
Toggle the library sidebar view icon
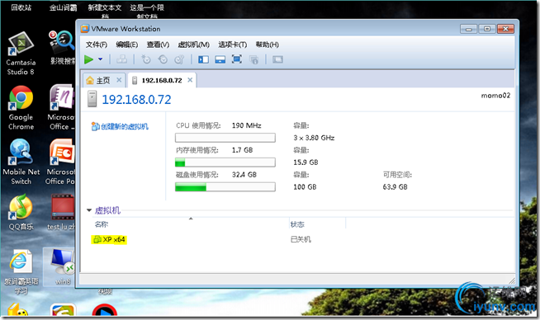click(x=203, y=59)
